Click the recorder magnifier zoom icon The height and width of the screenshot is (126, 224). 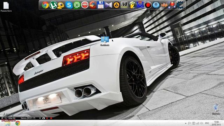(x=6, y=118)
